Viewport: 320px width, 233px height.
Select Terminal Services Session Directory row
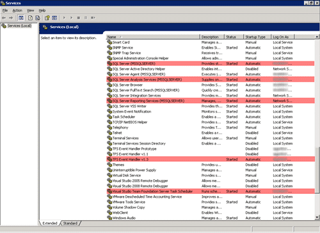pyautogui.click(x=211, y=143)
